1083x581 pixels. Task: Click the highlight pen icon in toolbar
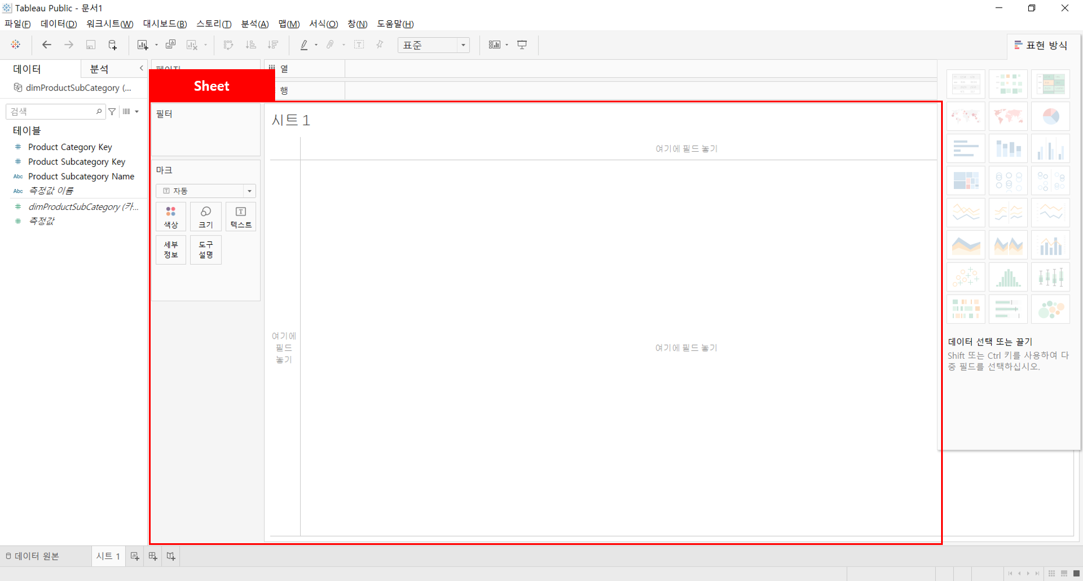pos(304,45)
